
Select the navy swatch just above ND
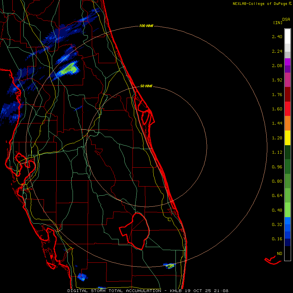[x=287, y=242]
